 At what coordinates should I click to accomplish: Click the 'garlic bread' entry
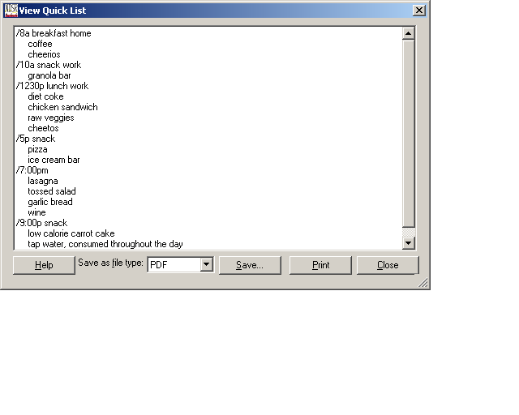50,202
